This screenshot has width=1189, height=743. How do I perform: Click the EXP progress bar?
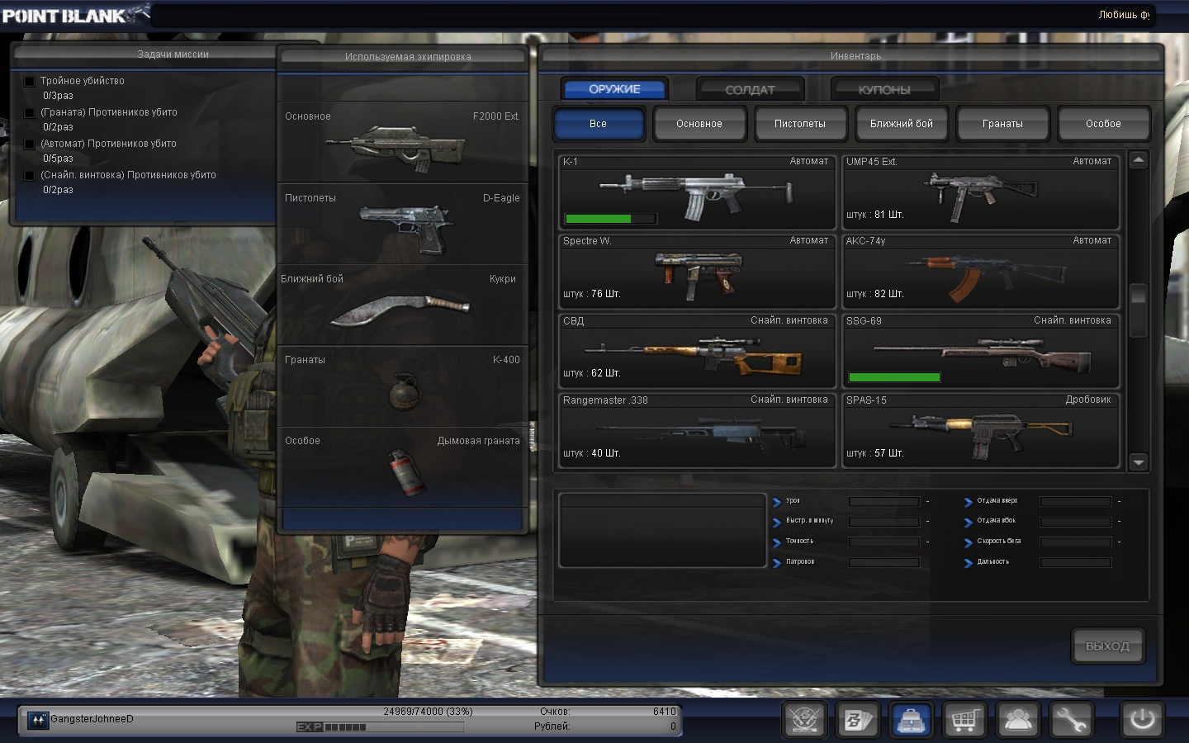point(380,727)
